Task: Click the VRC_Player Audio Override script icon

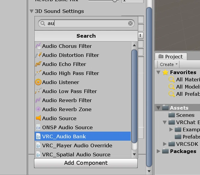Action: point(38,145)
